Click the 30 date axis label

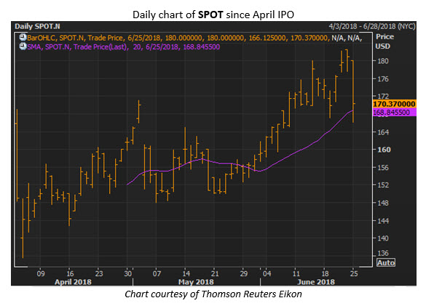(x=128, y=273)
